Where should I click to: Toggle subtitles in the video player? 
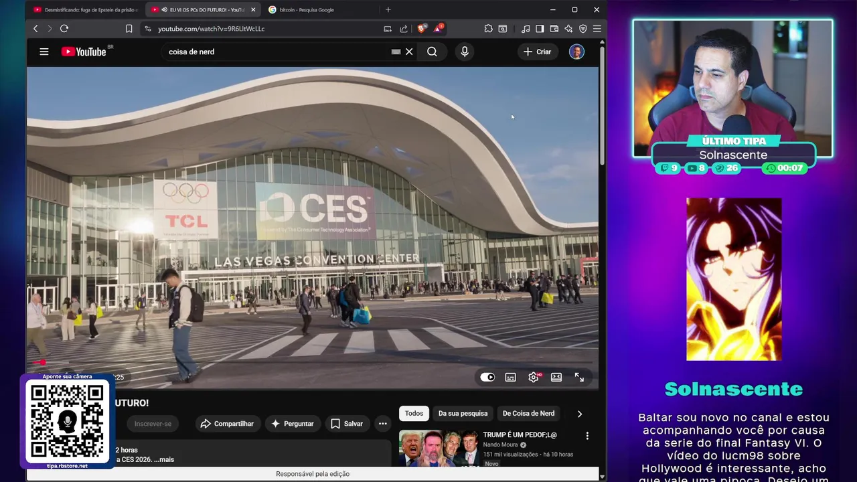pos(510,378)
